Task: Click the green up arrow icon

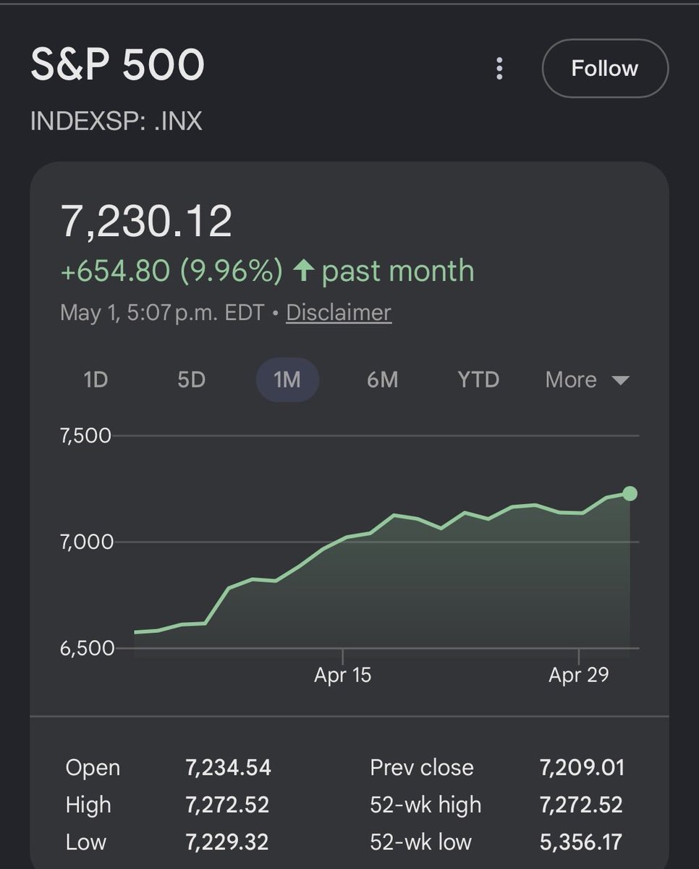Action: [303, 271]
